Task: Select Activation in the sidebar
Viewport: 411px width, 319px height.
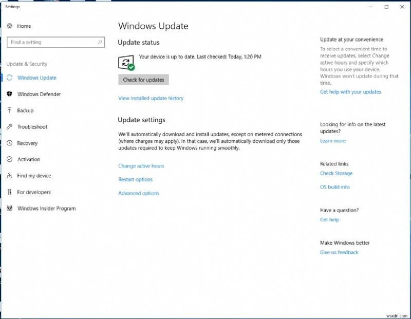Action: click(29, 159)
